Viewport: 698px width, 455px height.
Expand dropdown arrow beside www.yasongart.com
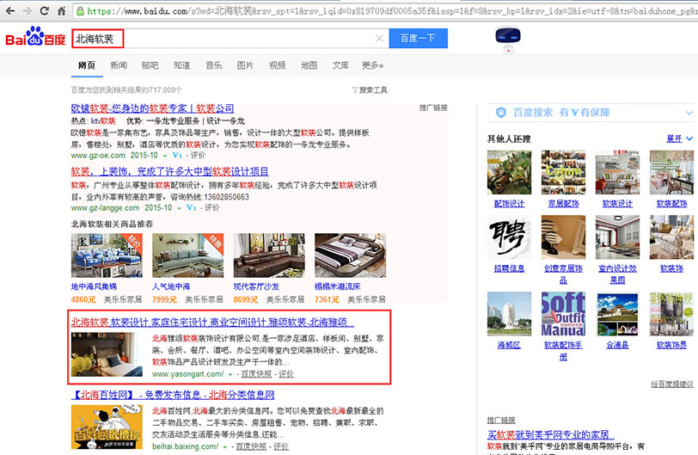[x=230, y=374]
